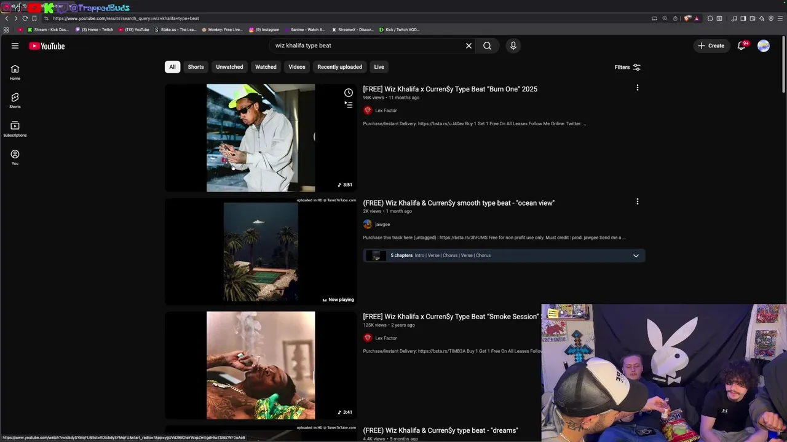Open search Filters
The height and width of the screenshot is (442, 787).
pyautogui.click(x=628, y=67)
